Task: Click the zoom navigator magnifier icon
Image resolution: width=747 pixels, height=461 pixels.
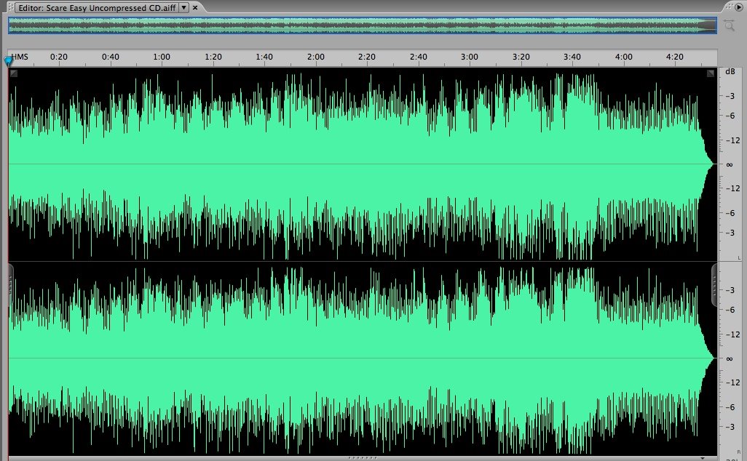Action: [730, 25]
